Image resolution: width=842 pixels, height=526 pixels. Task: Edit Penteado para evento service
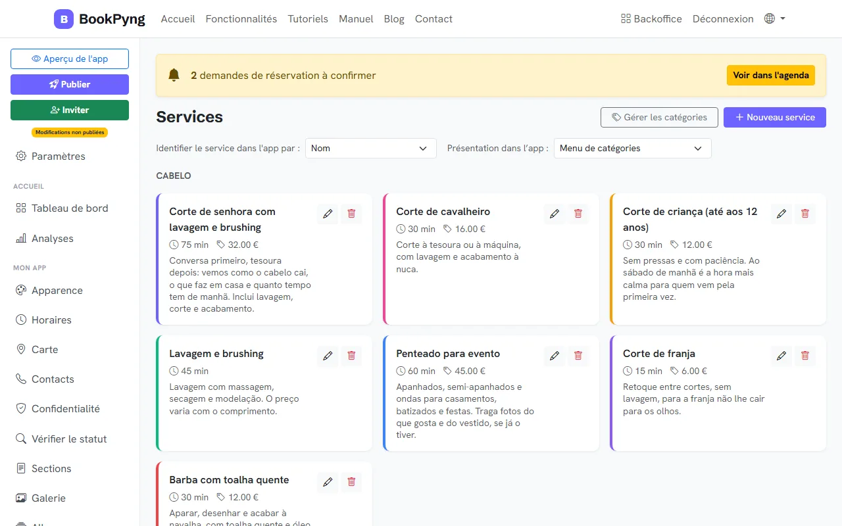coord(555,356)
